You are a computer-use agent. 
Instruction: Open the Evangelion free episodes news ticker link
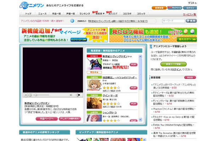pyautogui.click(x=118, y=21)
